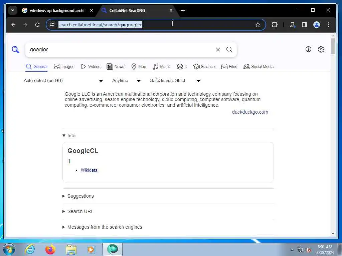
Task: Close the windows xp background tab
Action: (92, 10)
